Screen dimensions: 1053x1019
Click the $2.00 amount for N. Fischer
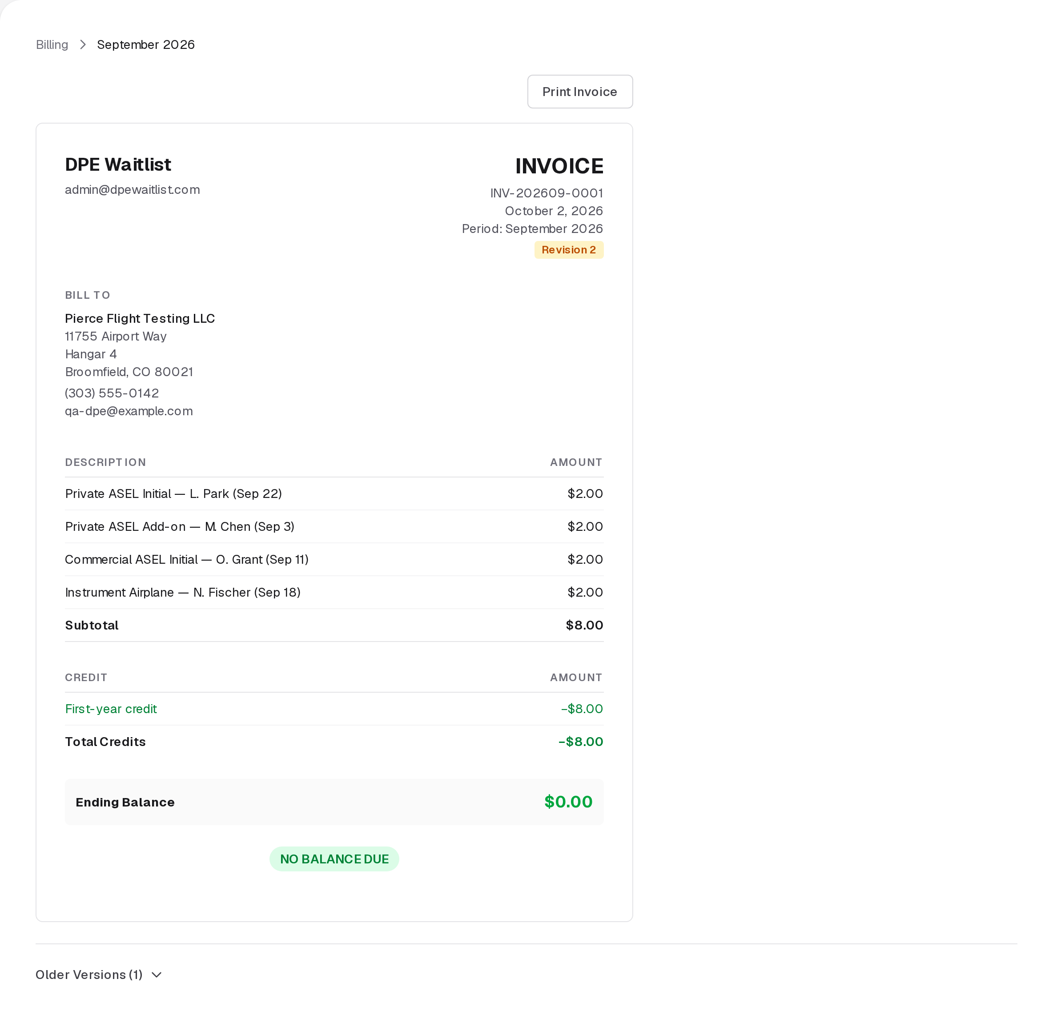click(585, 592)
